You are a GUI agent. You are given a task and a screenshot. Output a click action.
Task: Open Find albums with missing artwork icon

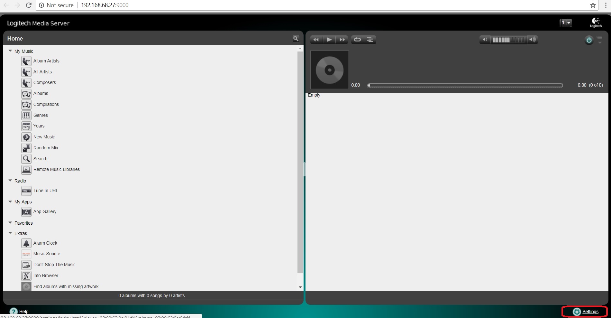[26, 286]
